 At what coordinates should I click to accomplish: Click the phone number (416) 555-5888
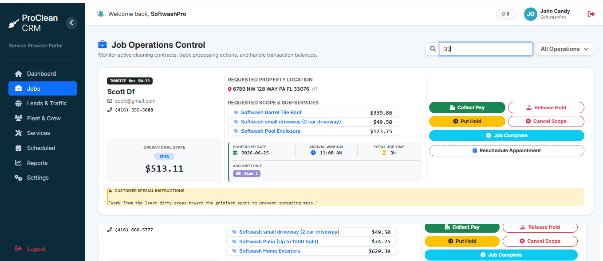(134, 110)
